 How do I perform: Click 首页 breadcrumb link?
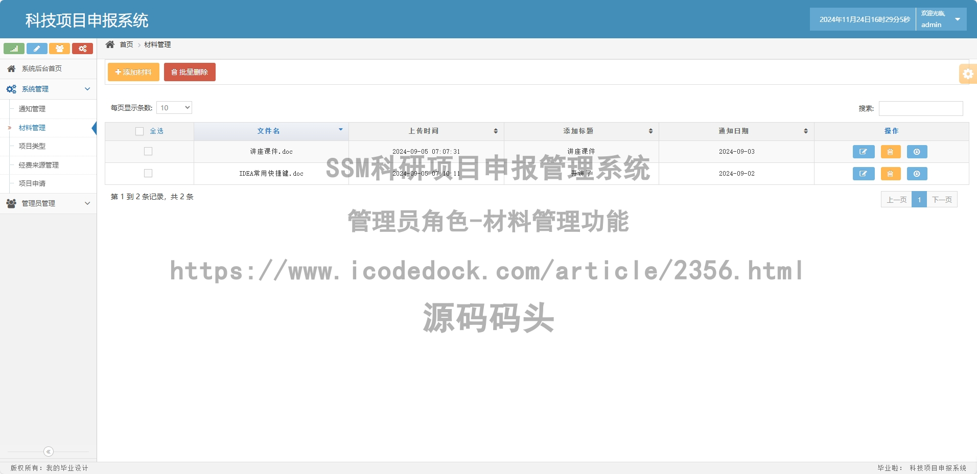[126, 44]
